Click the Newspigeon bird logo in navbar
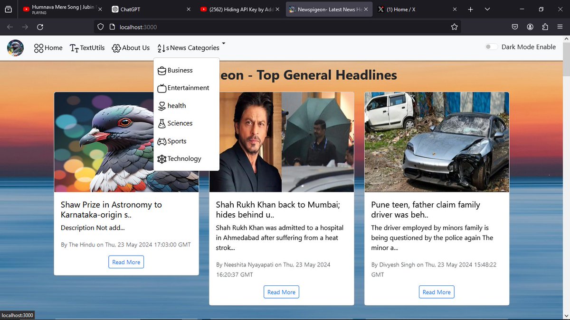This screenshot has width=570, height=320. click(15, 48)
